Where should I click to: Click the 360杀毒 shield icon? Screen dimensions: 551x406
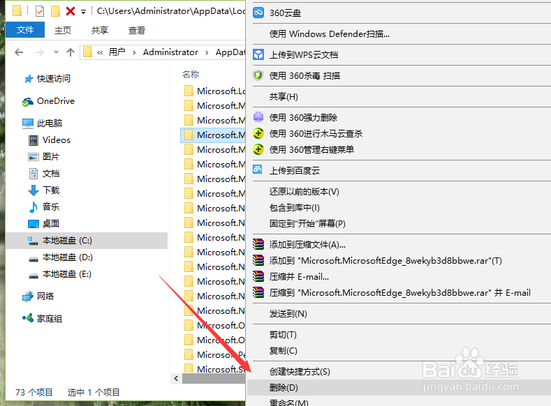click(x=258, y=75)
